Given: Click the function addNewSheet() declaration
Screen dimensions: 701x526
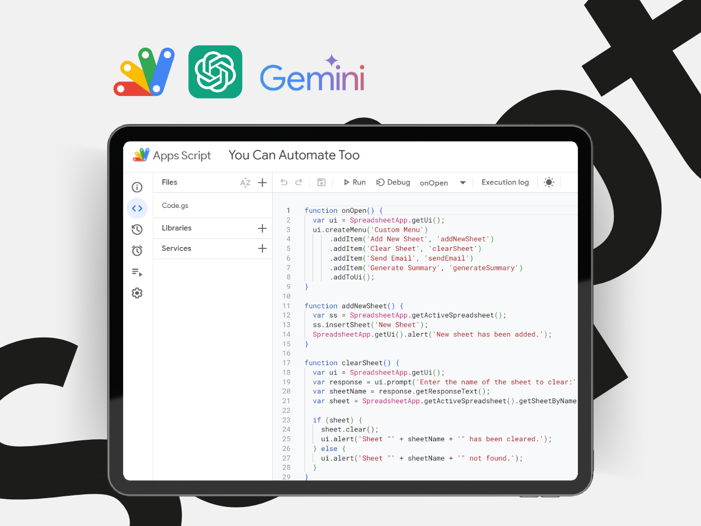Looking at the screenshot, I should [354, 306].
